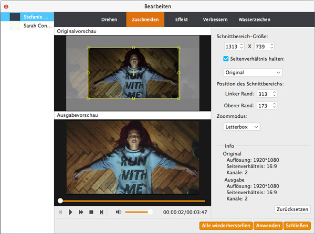Screen dimensions: 315x234
Task: Jump to the previous frame icon
Action: [x=60, y=212]
